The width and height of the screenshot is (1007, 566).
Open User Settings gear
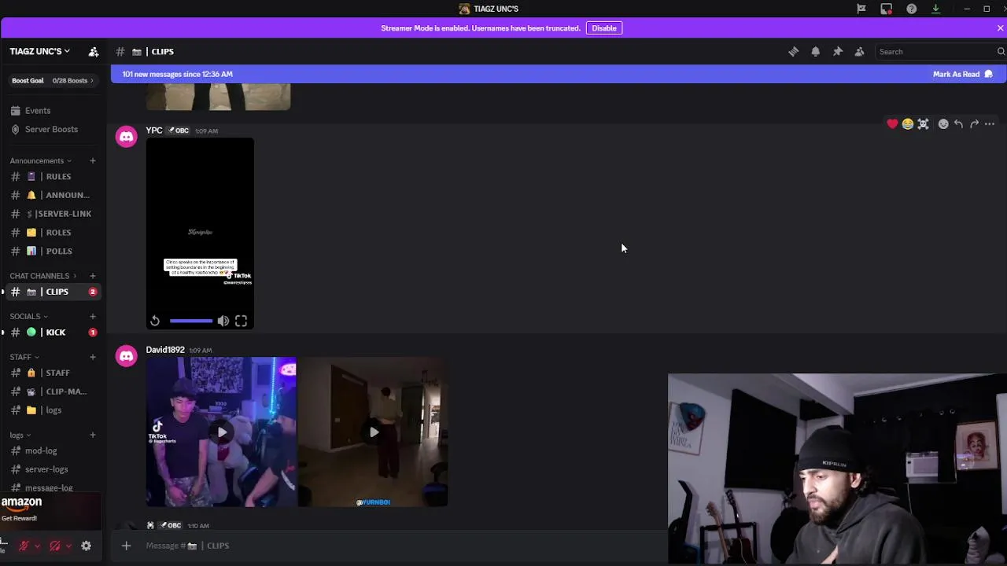coord(87,546)
